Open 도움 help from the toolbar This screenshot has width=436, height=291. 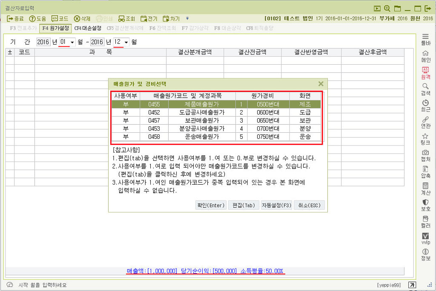click(37, 19)
